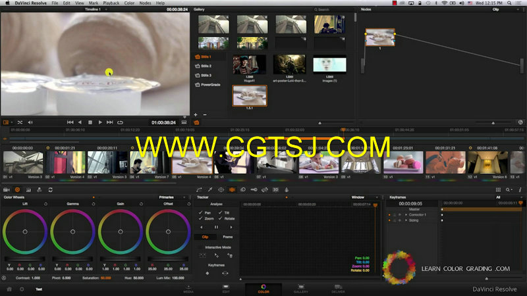527x296 pixels.
Task: Mute viewer audio speaker toggle
Action: click(x=30, y=122)
